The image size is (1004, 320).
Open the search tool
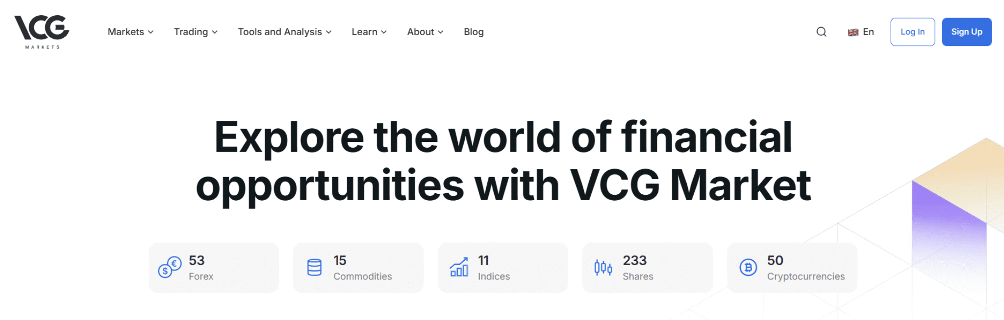[821, 32]
